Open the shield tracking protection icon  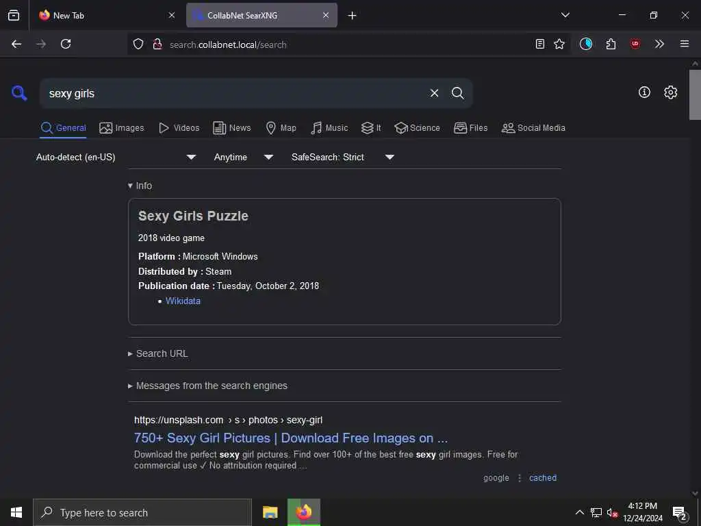(x=138, y=45)
